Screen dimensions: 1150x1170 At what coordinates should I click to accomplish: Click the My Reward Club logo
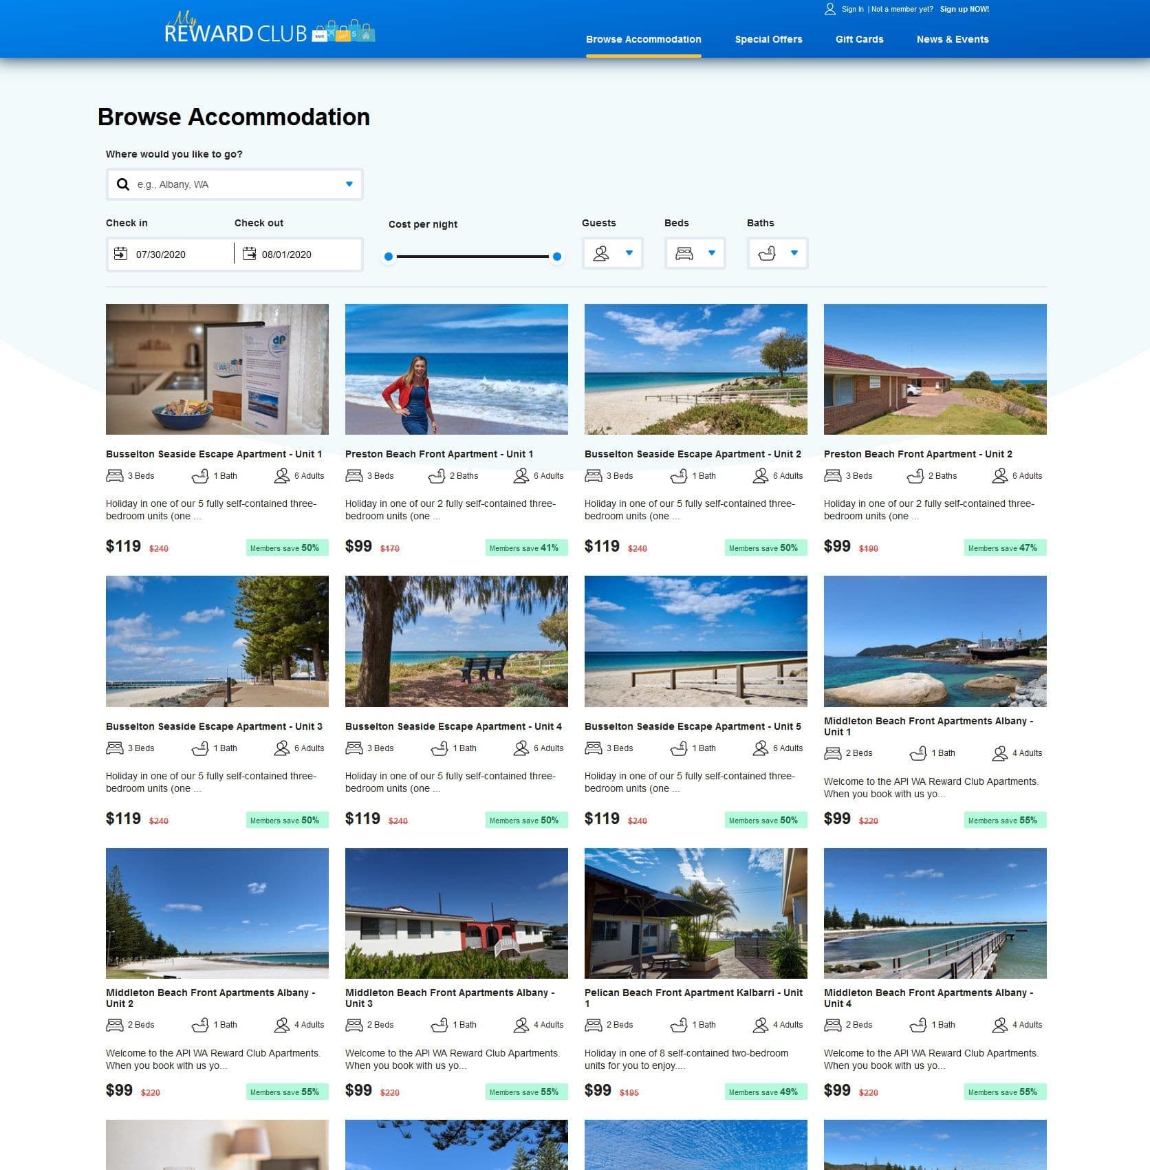tap(270, 28)
